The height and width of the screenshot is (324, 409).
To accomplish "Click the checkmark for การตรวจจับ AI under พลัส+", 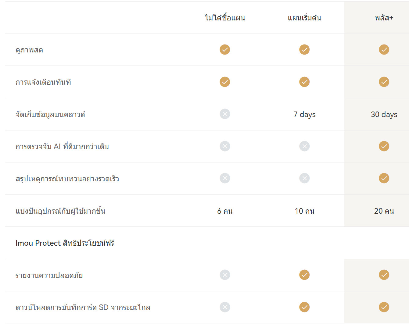I will pos(384,146).
